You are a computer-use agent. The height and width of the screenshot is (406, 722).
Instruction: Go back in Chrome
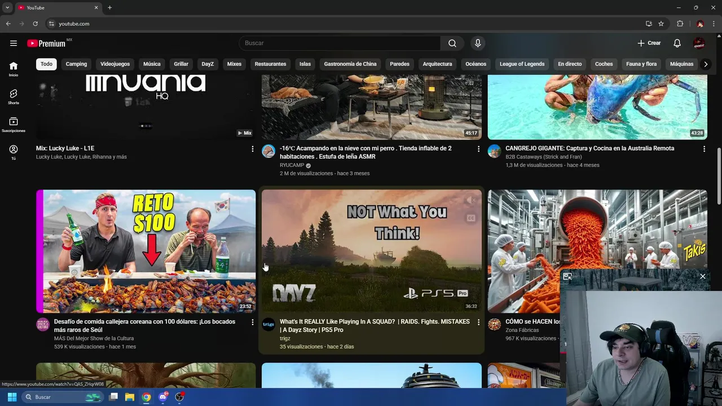click(x=8, y=24)
